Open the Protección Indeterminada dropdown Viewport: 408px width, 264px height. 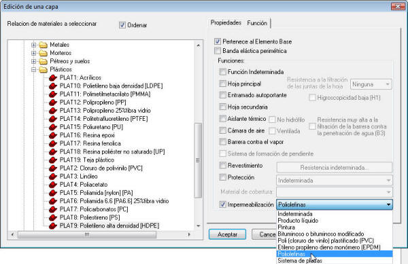tap(335, 181)
